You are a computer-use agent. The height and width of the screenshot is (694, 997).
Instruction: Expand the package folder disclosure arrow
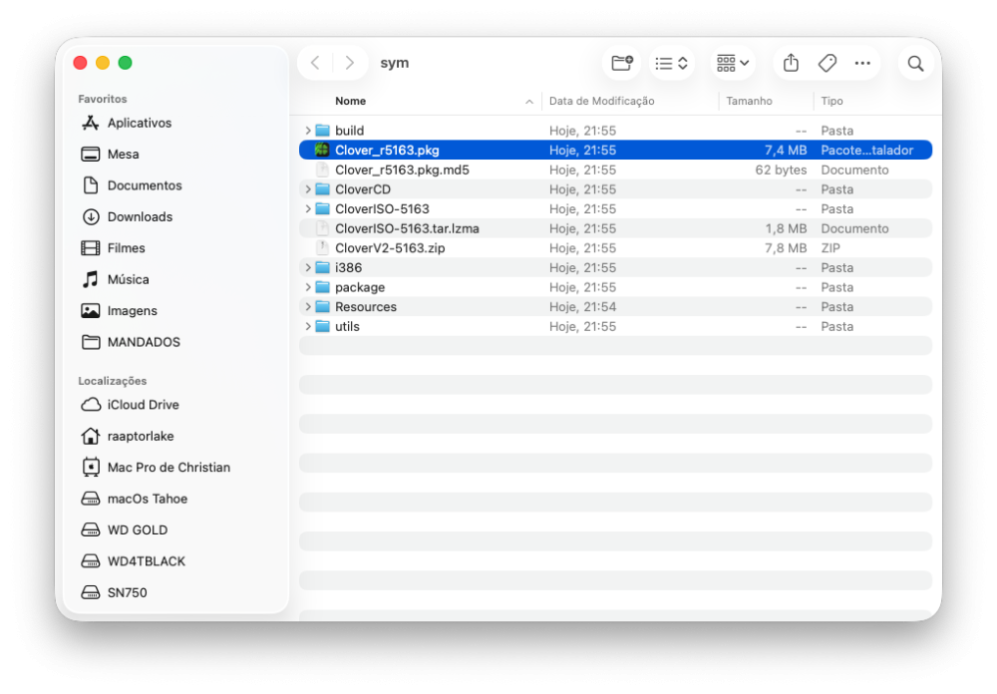click(308, 287)
